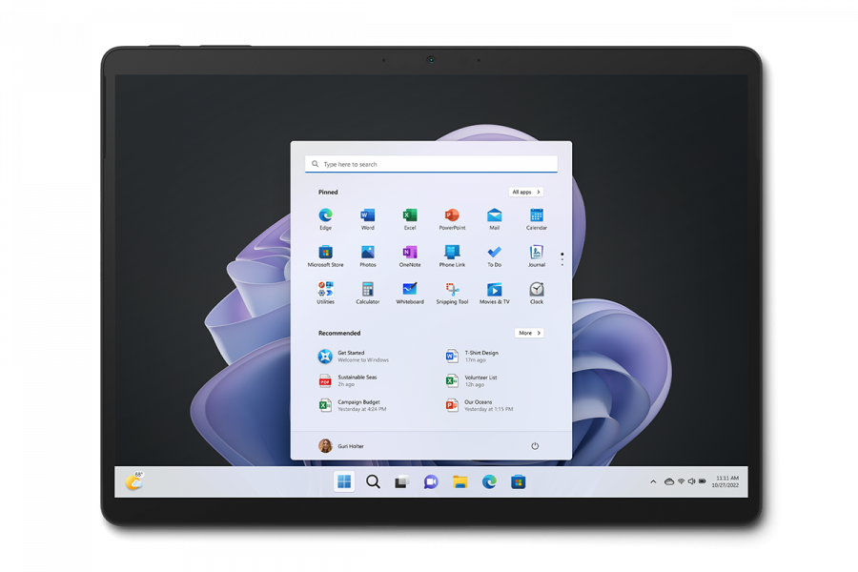Open the Guri Holter user account menu

pos(341,446)
